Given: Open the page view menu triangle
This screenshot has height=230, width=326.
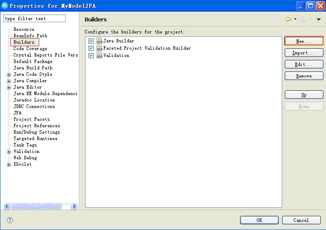Looking at the screenshot, I should point(319,19).
